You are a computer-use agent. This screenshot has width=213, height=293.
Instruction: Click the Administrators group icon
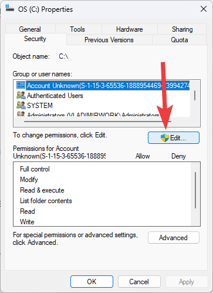(x=21, y=114)
